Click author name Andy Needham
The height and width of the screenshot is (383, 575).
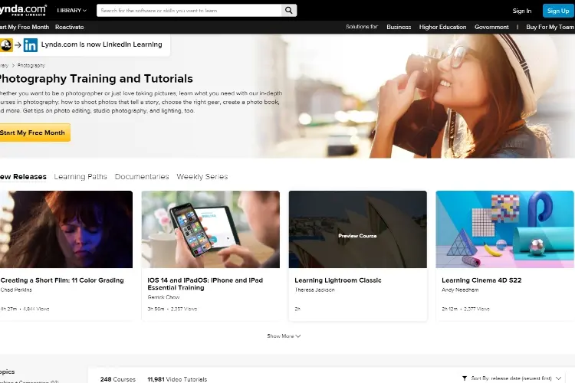[460, 290]
